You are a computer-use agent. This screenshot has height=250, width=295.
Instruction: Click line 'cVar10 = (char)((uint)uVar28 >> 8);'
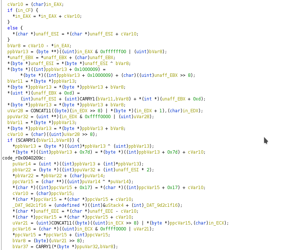52,134
